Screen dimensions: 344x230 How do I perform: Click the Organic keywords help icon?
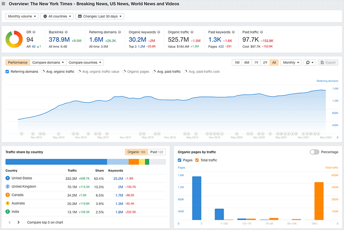(x=159, y=32)
